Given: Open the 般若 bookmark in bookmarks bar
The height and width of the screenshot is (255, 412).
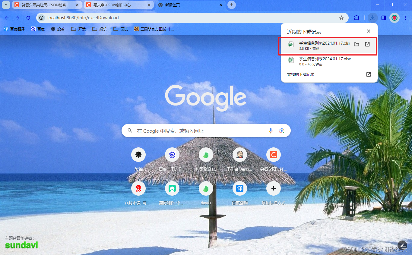Looking at the screenshot, I should point(58,29).
